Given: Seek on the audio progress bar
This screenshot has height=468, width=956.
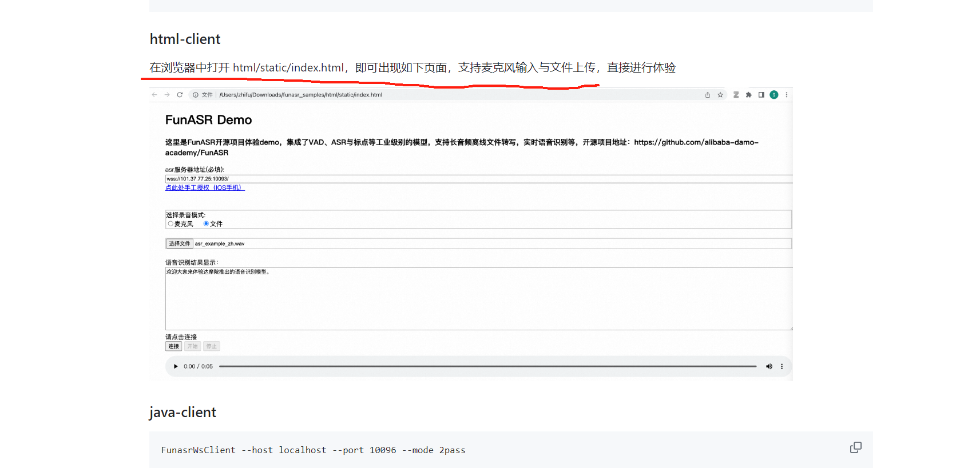Looking at the screenshot, I should point(488,366).
